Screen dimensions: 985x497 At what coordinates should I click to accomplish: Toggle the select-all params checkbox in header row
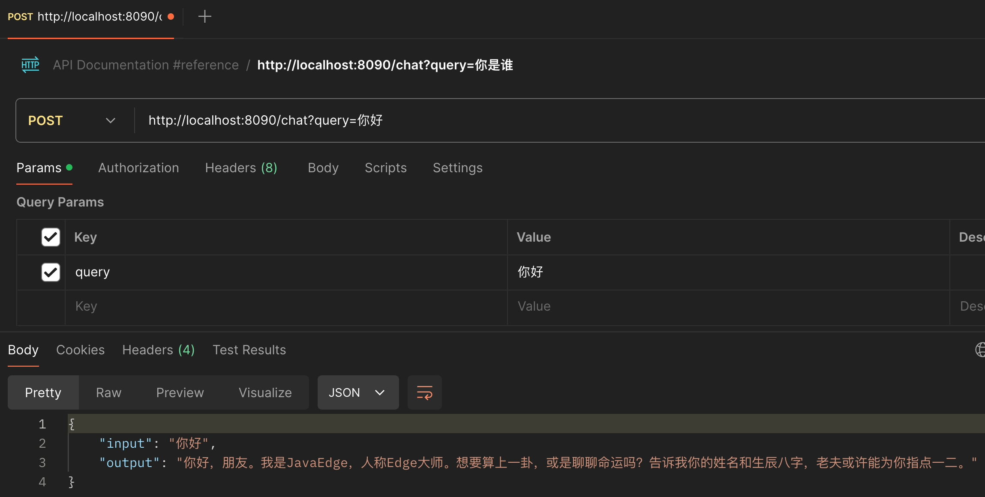click(51, 237)
